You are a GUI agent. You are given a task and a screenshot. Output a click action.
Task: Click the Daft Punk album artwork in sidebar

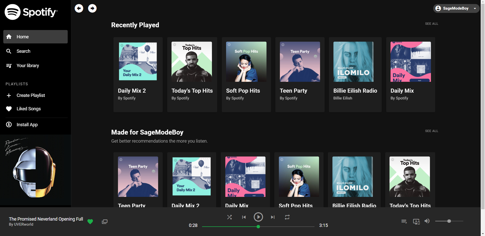point(35,170)
